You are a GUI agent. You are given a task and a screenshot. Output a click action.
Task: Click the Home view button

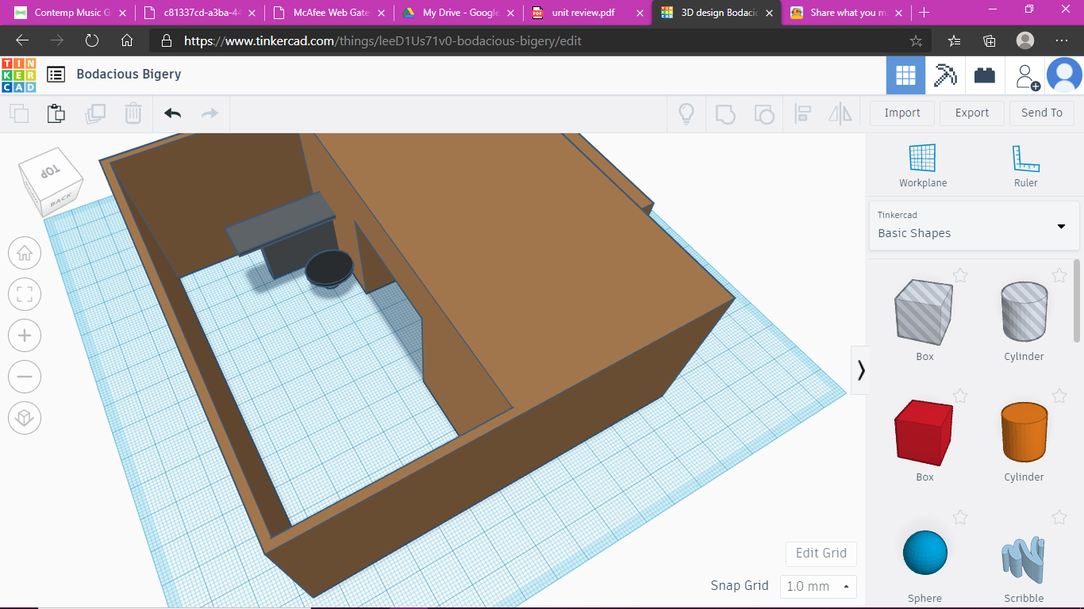coord(25,253)
